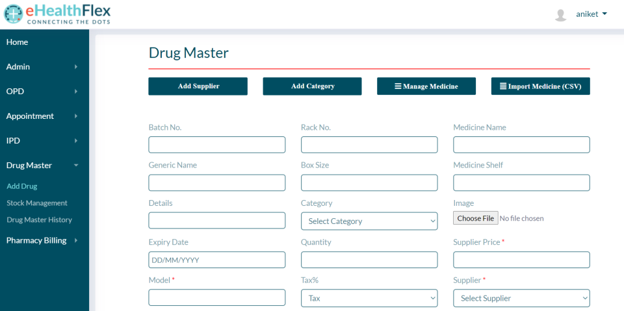Open Drug Master History page
The image size is (624, 311).
tap(39, 220)
